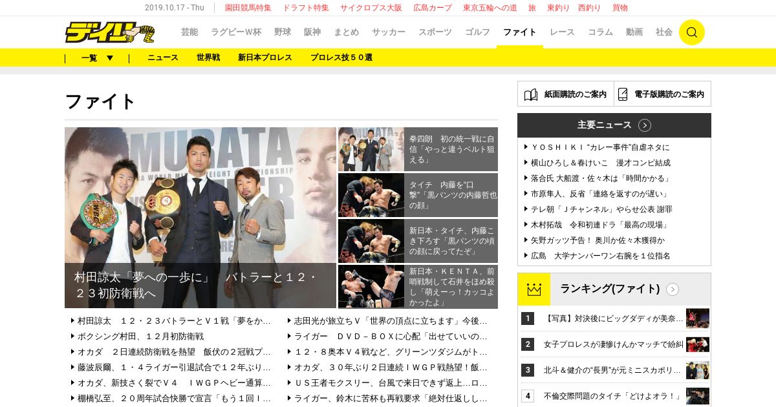Open the スポーツ navigation tab
Image resolution: width=776 pixels, height=407 pixels.
click(435, 32)
